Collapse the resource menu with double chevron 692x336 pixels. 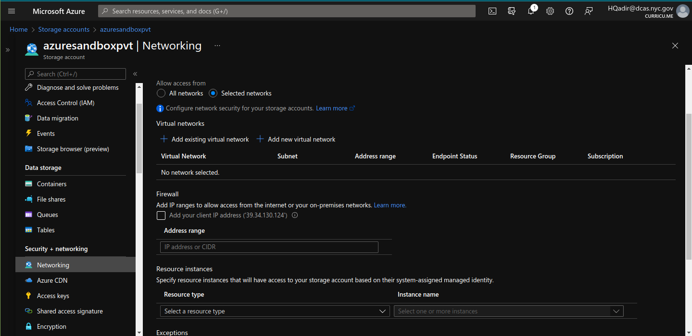pos(135,74)
